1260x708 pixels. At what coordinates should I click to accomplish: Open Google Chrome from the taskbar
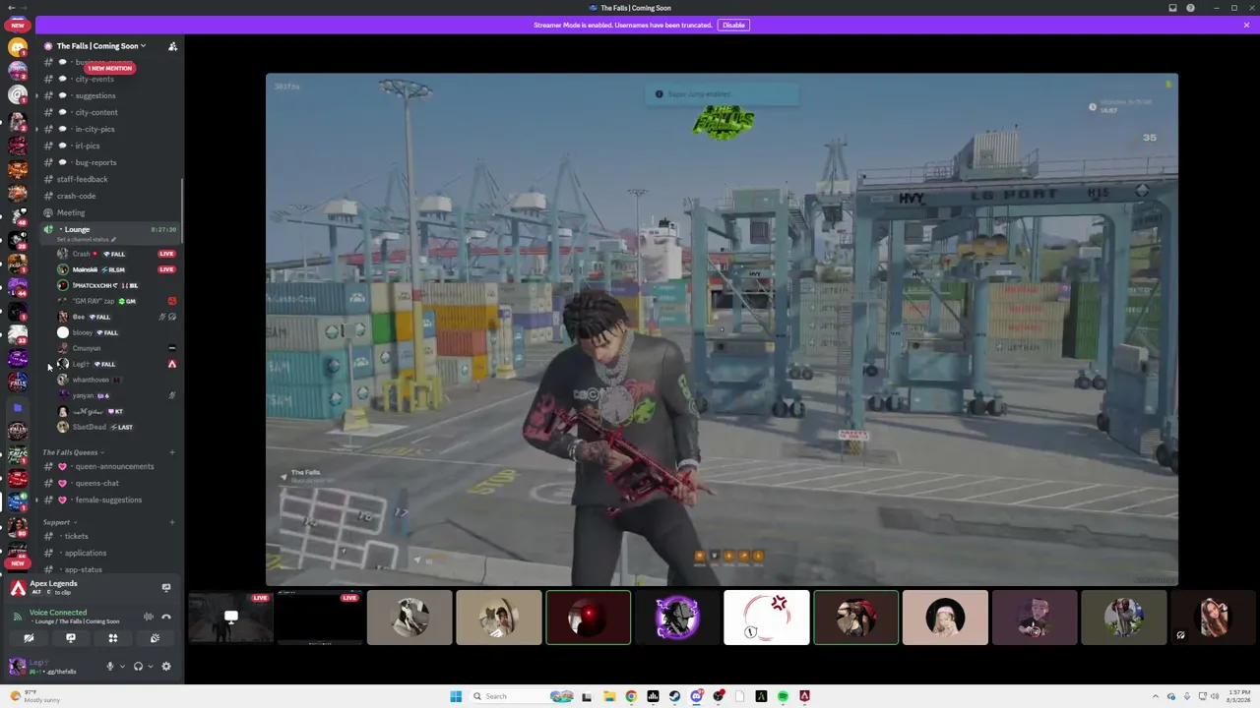pyautogui.click(x=631, y=696)
